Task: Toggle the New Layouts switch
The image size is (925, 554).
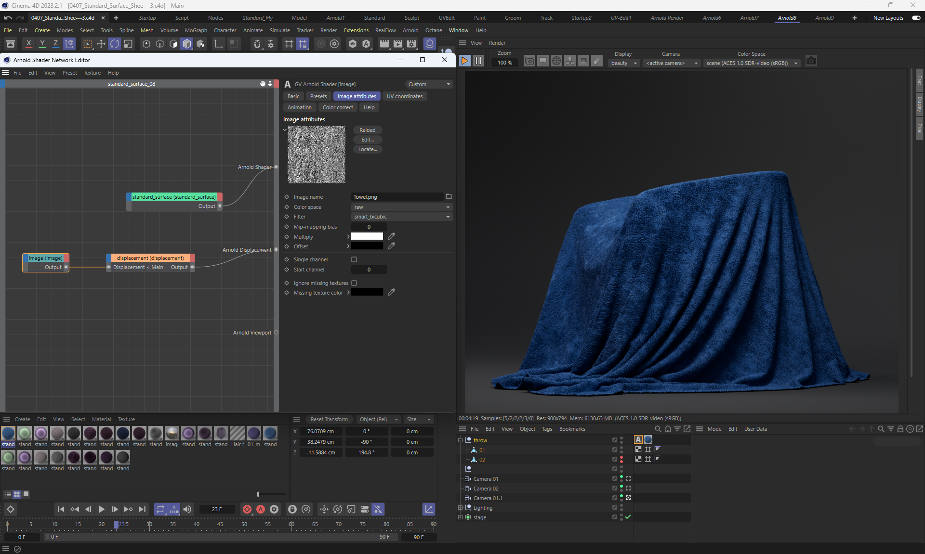Action: [x=916, y=18]
